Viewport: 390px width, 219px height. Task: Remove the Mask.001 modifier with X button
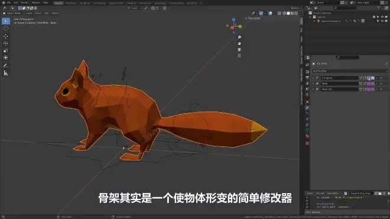pyautogui.click(x=381, y=90)
